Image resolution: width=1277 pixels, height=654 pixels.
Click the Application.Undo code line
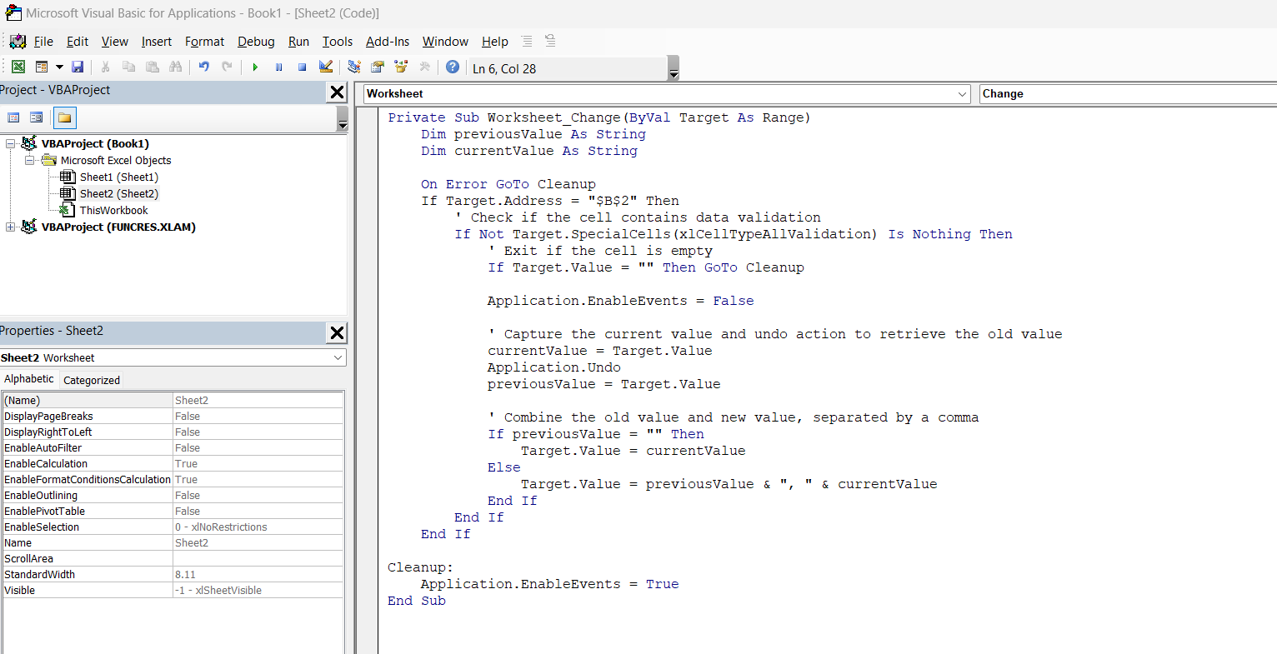[554, 367]
